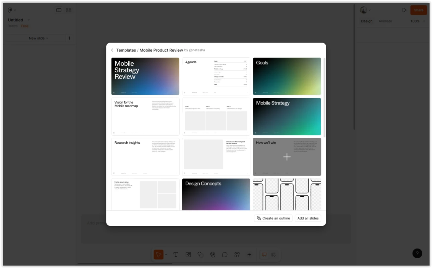This screenshot has width=432, height=268.
Task: Click the Image insert tool icon
Action: click(x=188, y=255)
